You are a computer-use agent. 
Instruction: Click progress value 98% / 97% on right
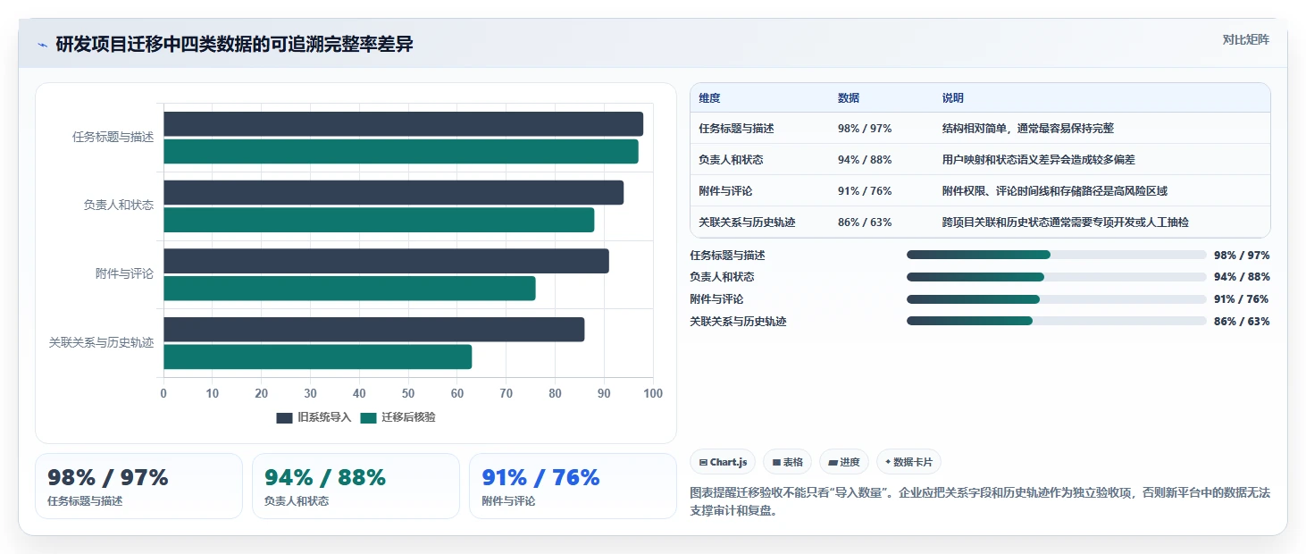point(1242,256)
